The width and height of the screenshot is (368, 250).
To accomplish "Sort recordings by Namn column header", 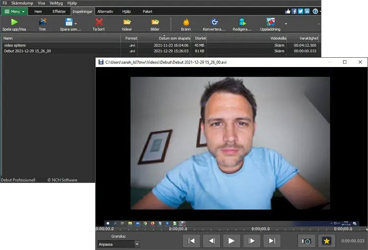I will click(61, 38).
